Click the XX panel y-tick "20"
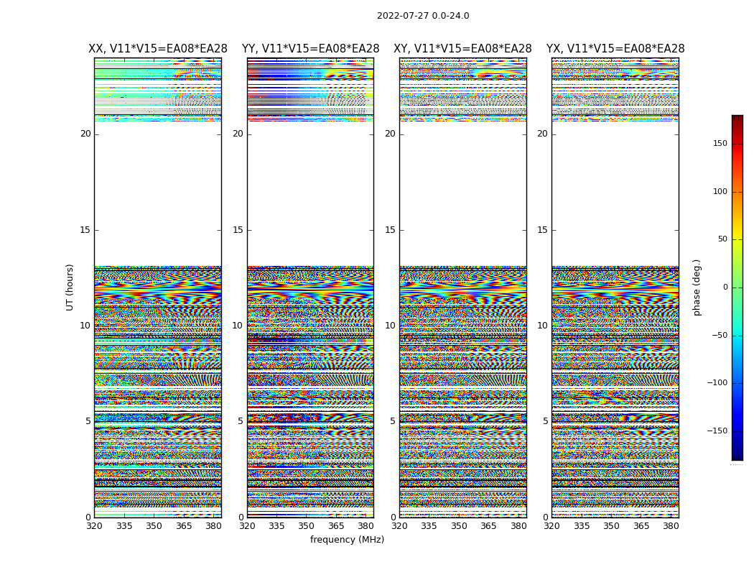 point(85,134)
